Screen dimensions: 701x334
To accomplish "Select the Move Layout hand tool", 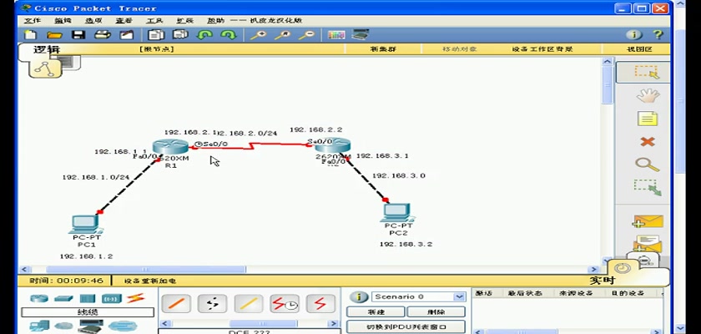I will tap(647, 95).
